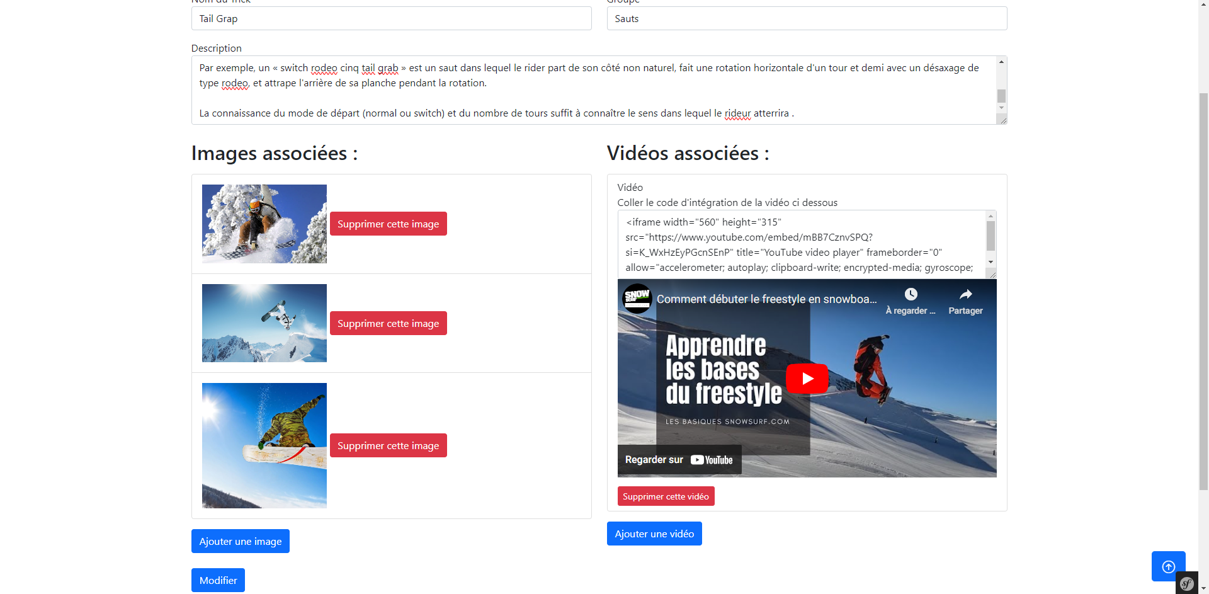The width and height of the screenshot is (1209, 594).
Task: Delete the first snowboarder image in trees
Action: (x=388, y=224)
